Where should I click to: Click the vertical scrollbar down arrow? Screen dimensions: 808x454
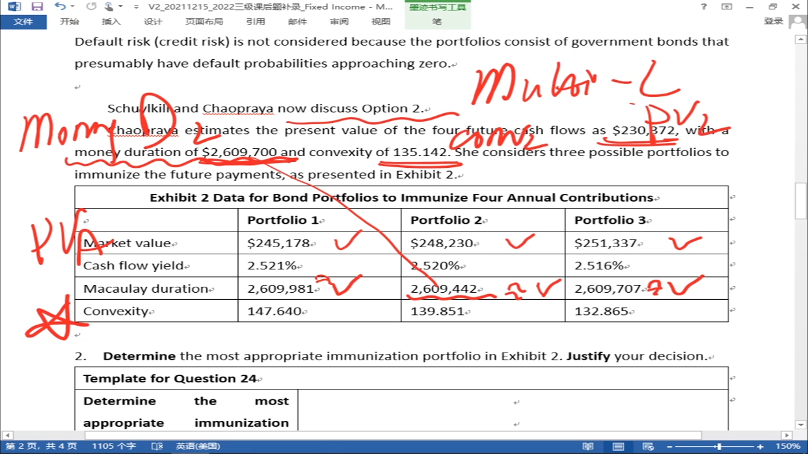click(x=801, y=425)
